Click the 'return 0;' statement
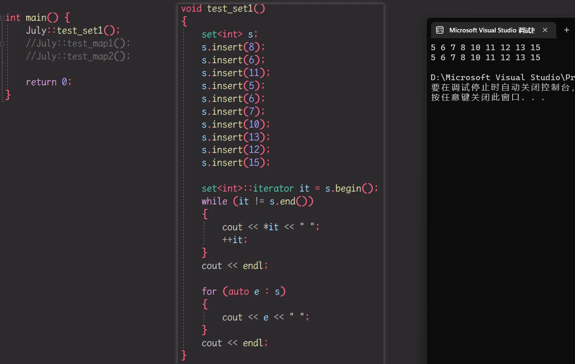575x364 pixels. [49, 82]
